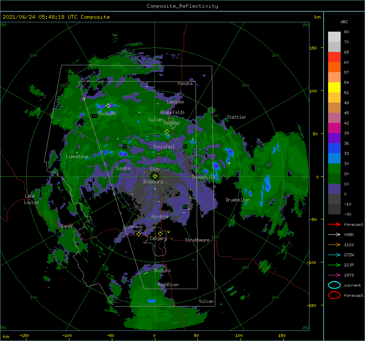Click the blue 33-36 dBZ color swatch
The image size is (365, 341).
[x=334, y=148]
